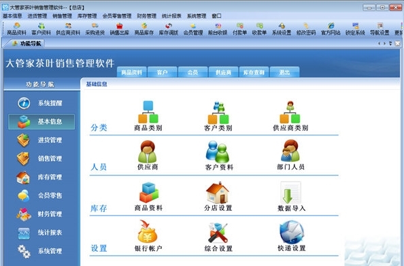Screen dimensions: 404x266
Task: Click the 供应商 banner button
Action: pyautogui.click(x=223, y=72)
